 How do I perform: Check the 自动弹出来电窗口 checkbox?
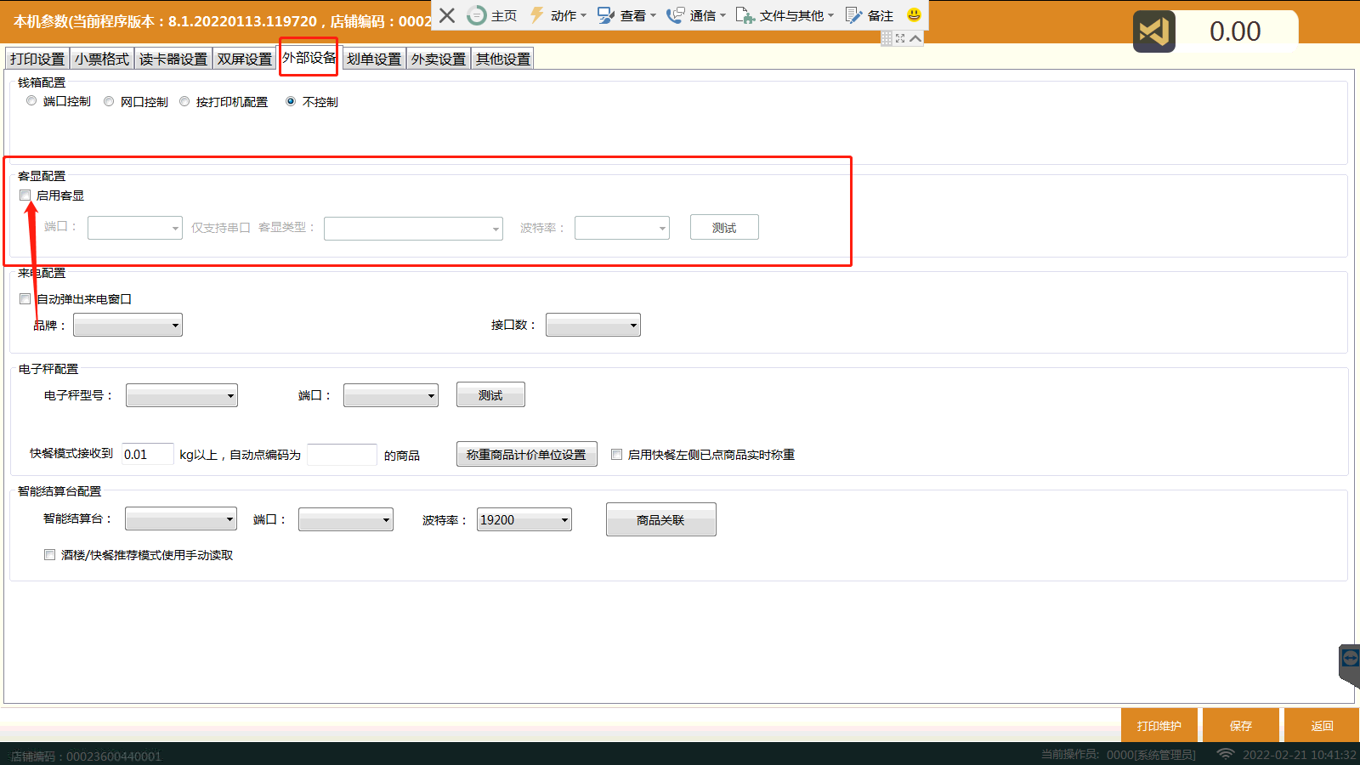[x=25, y=299]
